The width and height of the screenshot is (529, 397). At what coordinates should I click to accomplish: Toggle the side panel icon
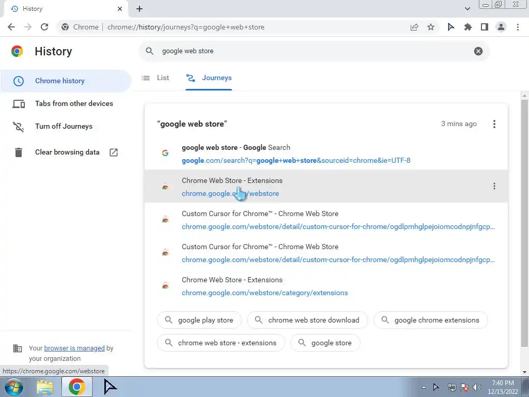pyautogui.click(x=485, y=27)
